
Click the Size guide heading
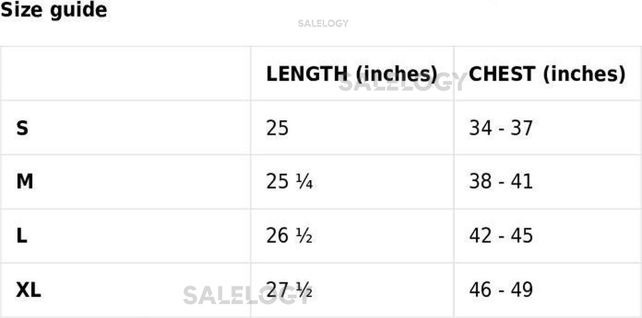[x=53, y=10]
